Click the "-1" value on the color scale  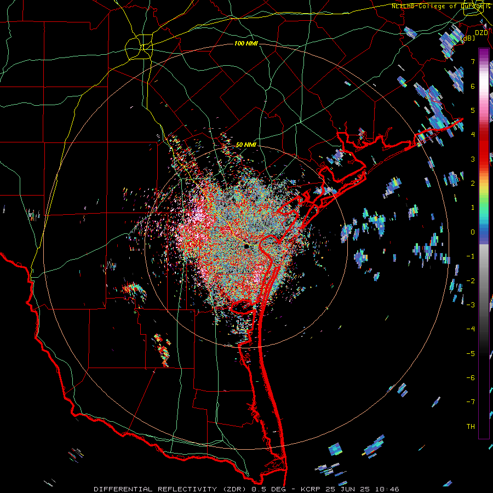tap(471, 256)
